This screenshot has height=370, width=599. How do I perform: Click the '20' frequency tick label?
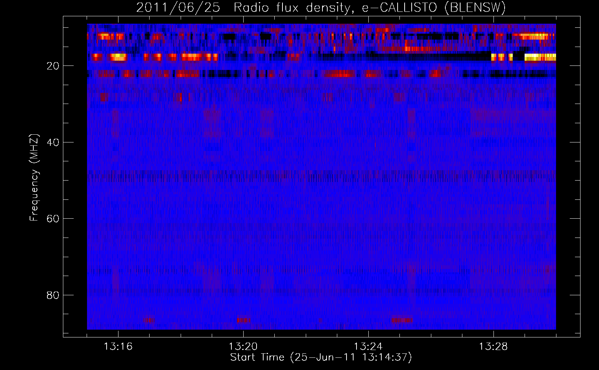pyautogui.click(x=53, y=66)
